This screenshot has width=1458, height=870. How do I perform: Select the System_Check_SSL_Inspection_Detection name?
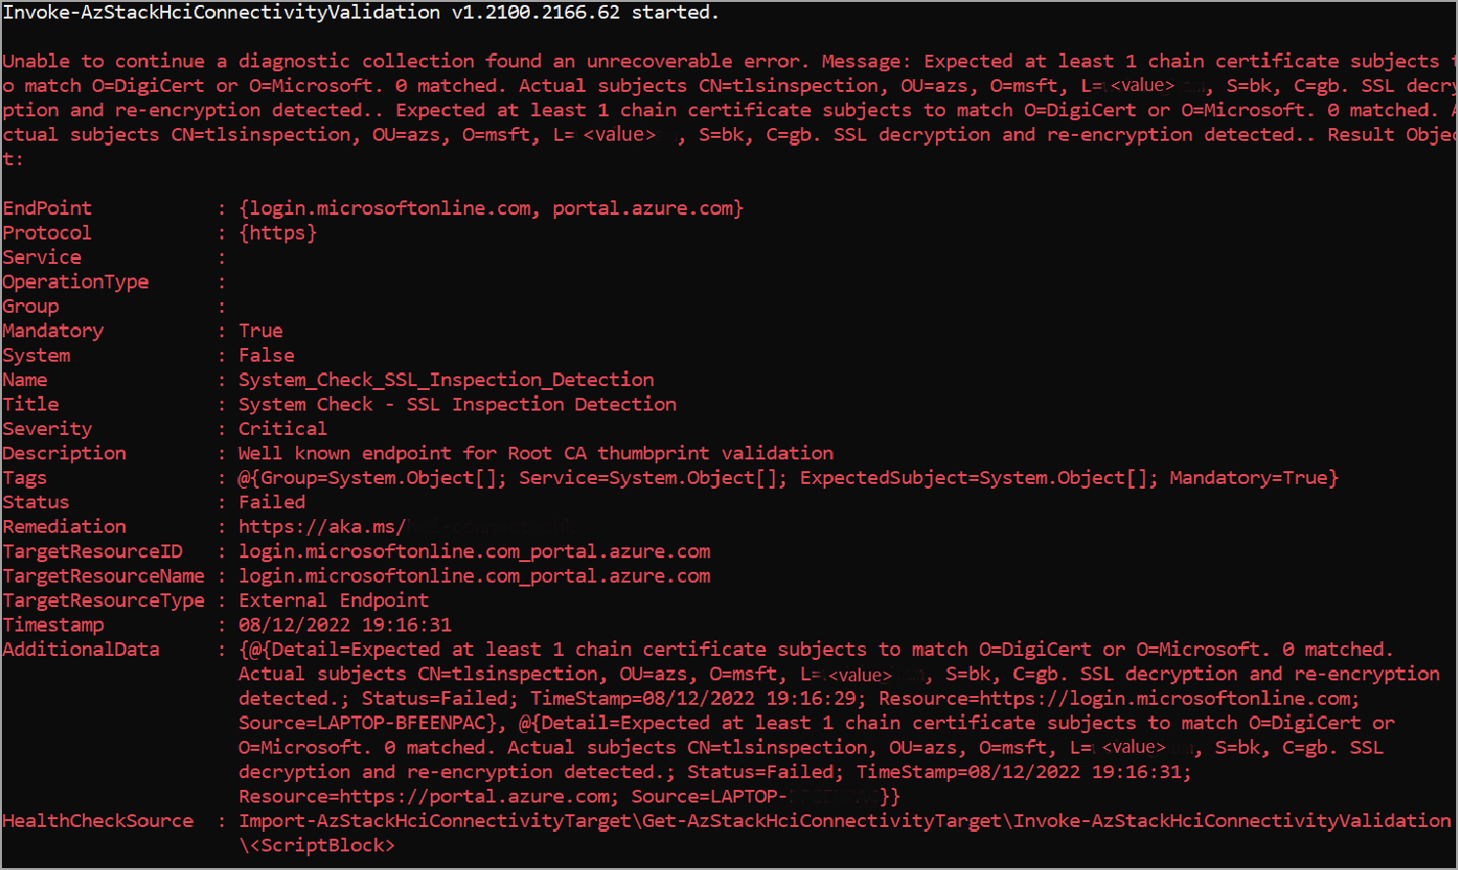tap(447, 379)
